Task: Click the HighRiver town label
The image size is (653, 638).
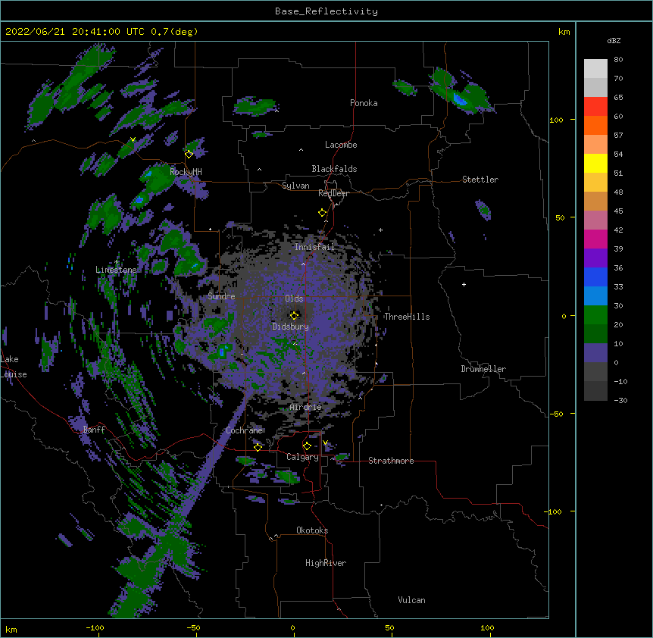Action: pos(326,563)
